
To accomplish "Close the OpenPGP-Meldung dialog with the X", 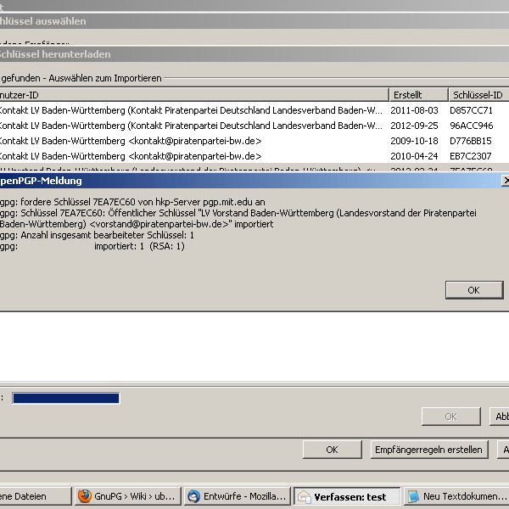I will pos(506,181).
